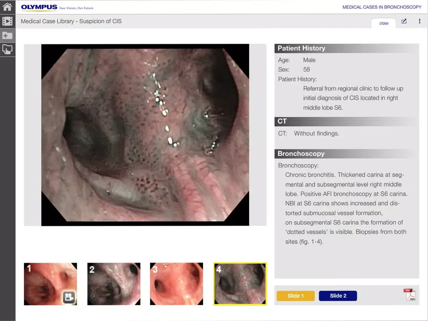Select thumbnail 1 bronchoscopy image
428x321 pixels.
click(x=50, y=284)
